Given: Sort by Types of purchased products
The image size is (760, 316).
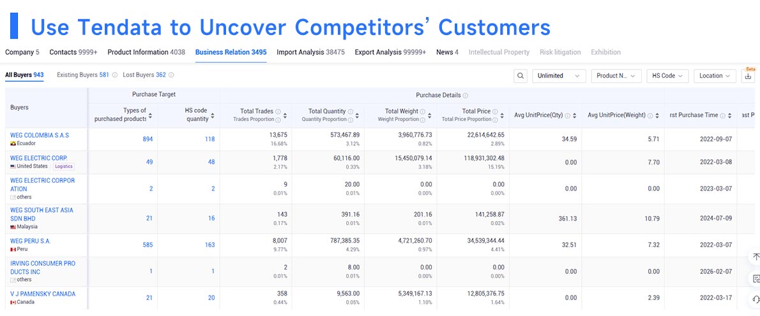Looking at the screenshot, I should (150, 115).
